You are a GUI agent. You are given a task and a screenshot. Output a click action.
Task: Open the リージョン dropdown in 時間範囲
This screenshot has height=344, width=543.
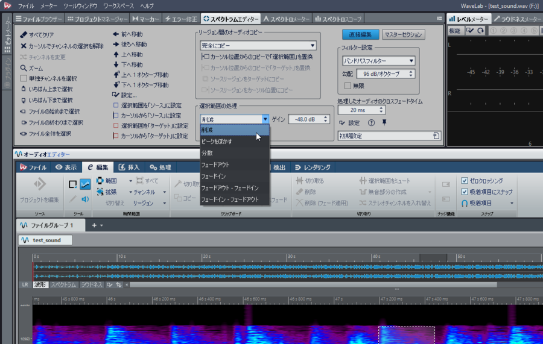165,203
